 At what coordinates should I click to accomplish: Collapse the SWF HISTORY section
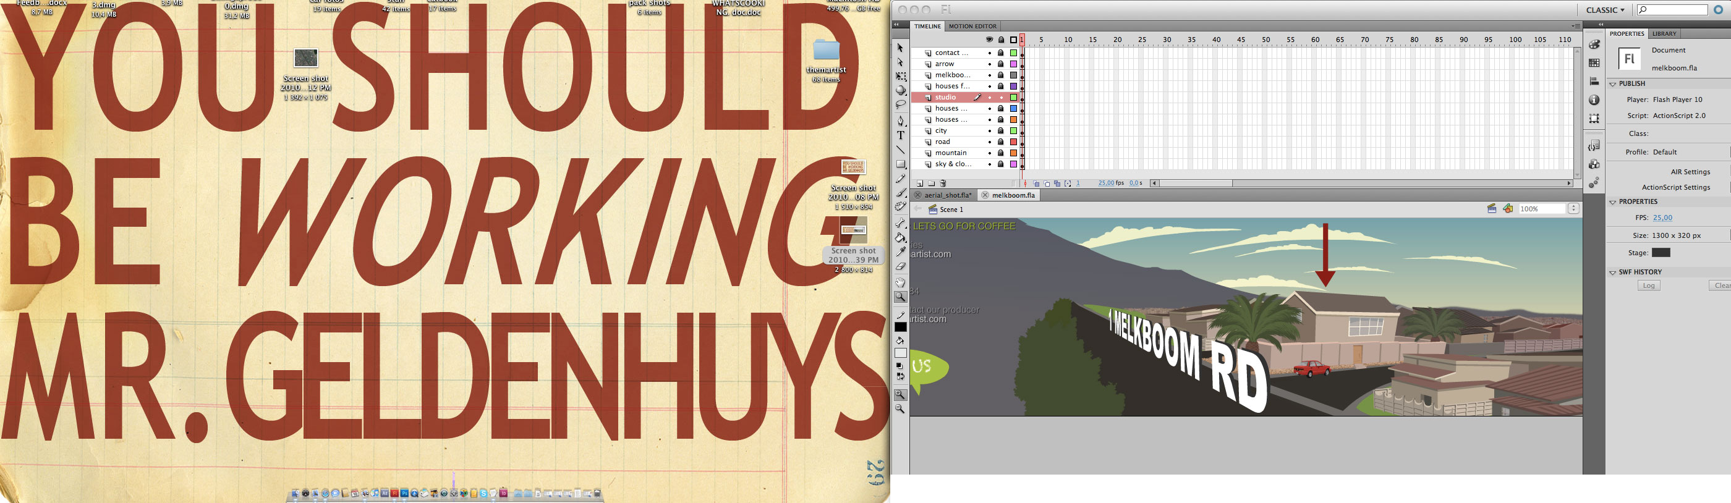click(1613, 273)
